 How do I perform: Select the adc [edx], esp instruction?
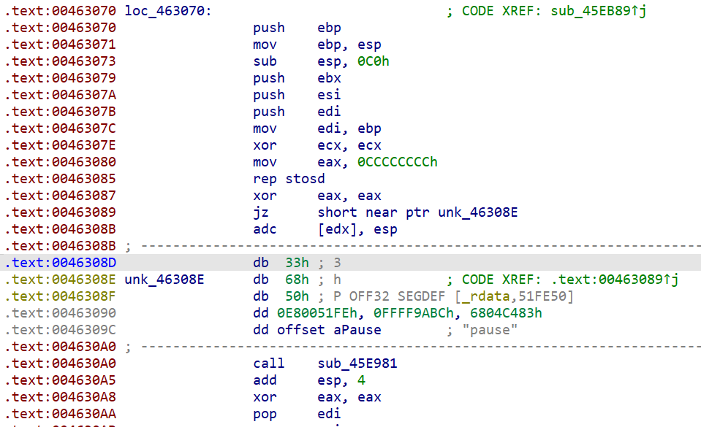[x=325, y=229]
